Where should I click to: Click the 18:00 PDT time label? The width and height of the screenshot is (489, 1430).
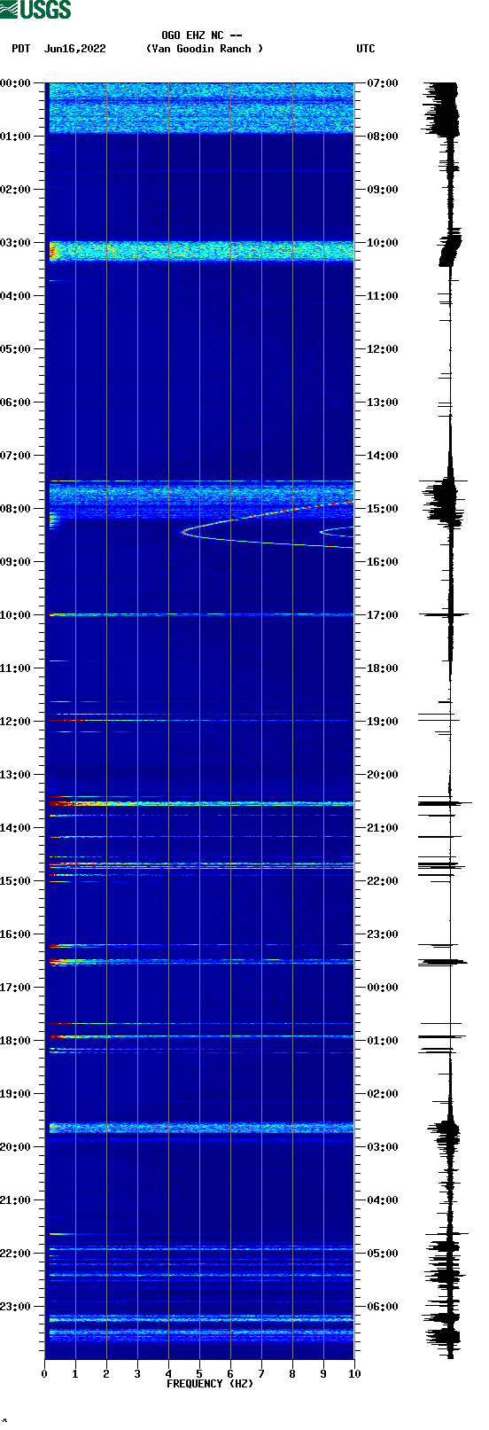click(15, 1041)
